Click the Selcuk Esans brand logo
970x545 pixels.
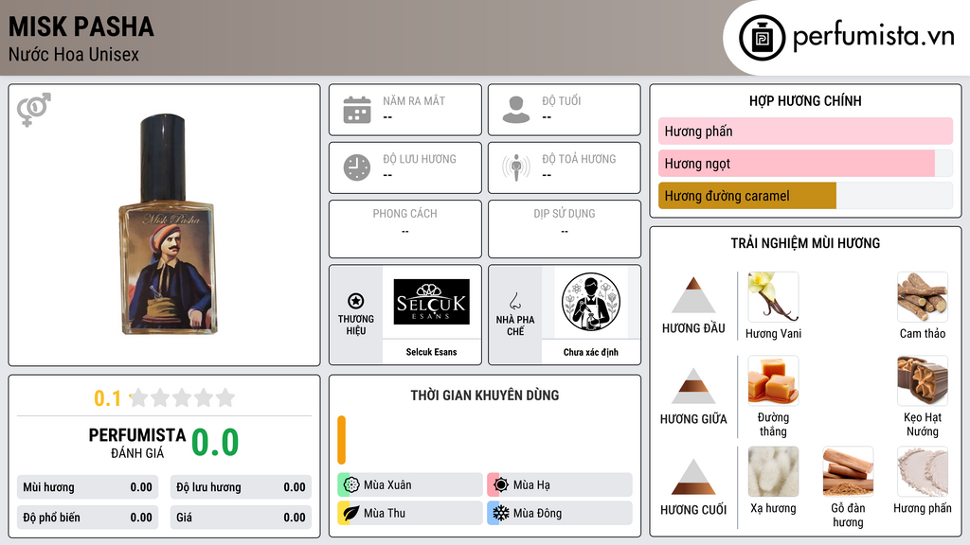(432, 302)
